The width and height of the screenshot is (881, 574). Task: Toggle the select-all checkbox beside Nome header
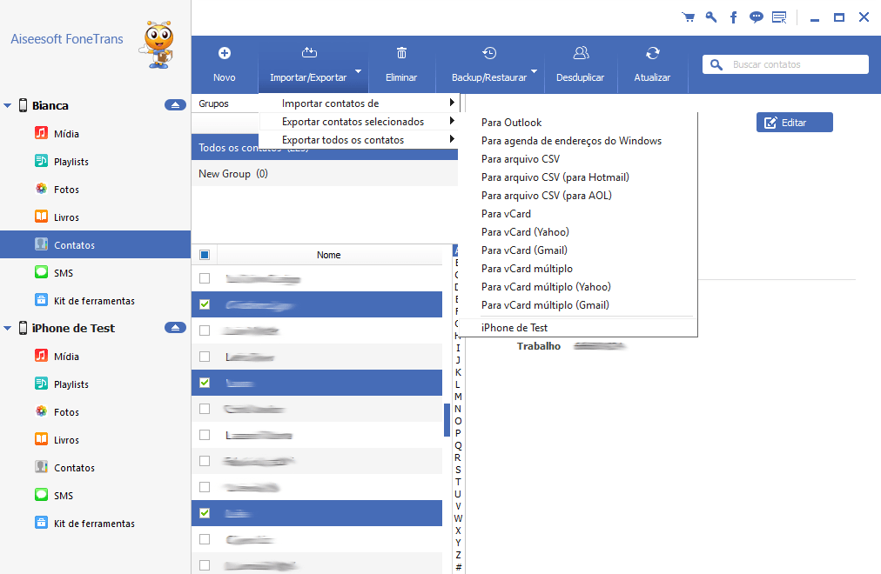[205, 255]
